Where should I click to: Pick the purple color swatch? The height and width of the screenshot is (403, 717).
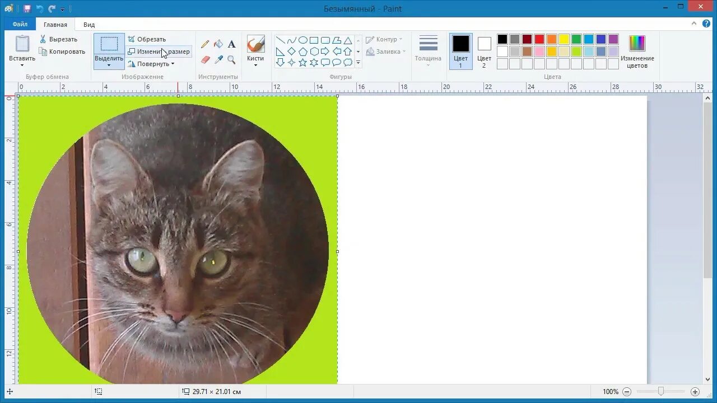613,39
